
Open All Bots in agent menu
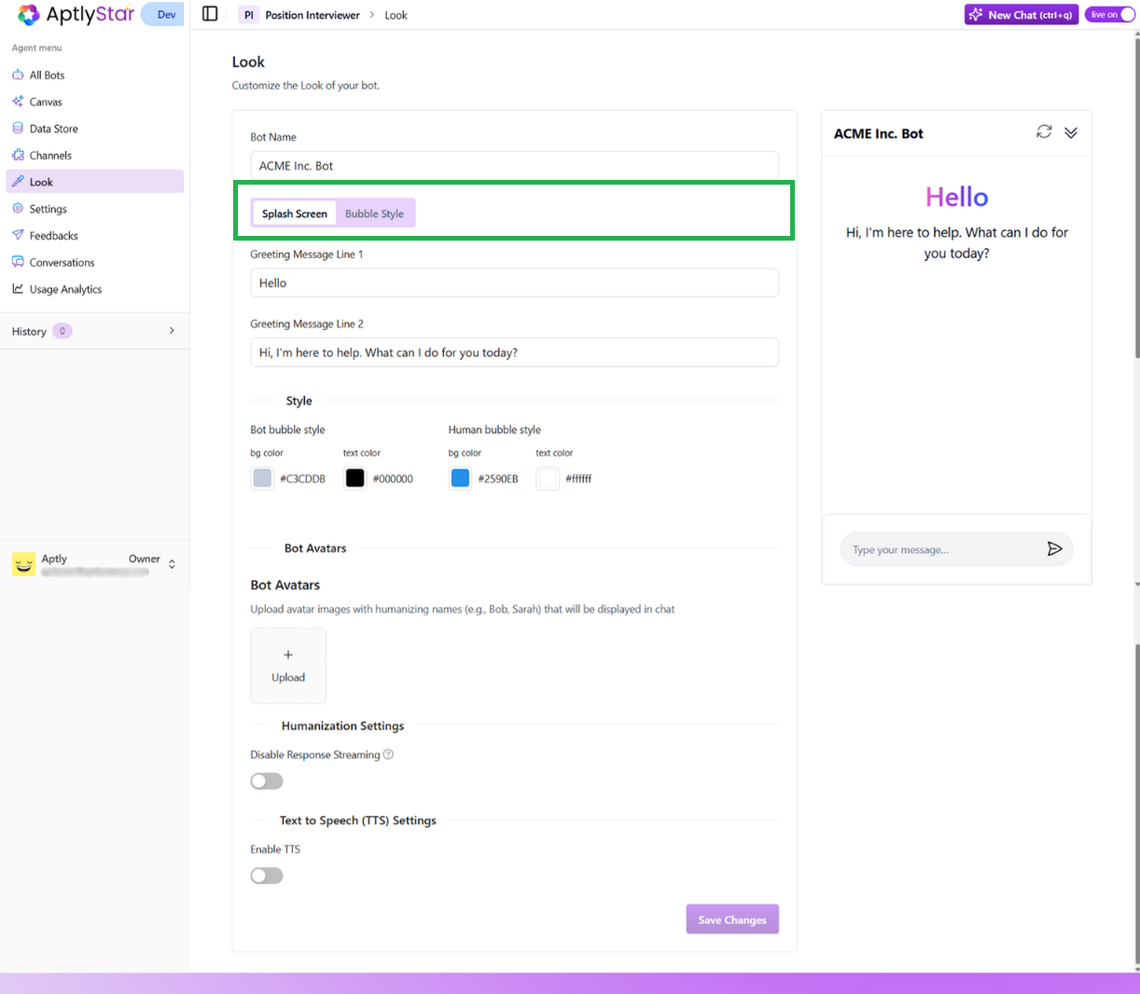[x=94, y=75]
